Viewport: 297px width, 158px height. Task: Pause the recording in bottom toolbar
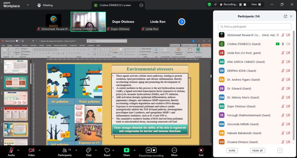click(148, 150)
